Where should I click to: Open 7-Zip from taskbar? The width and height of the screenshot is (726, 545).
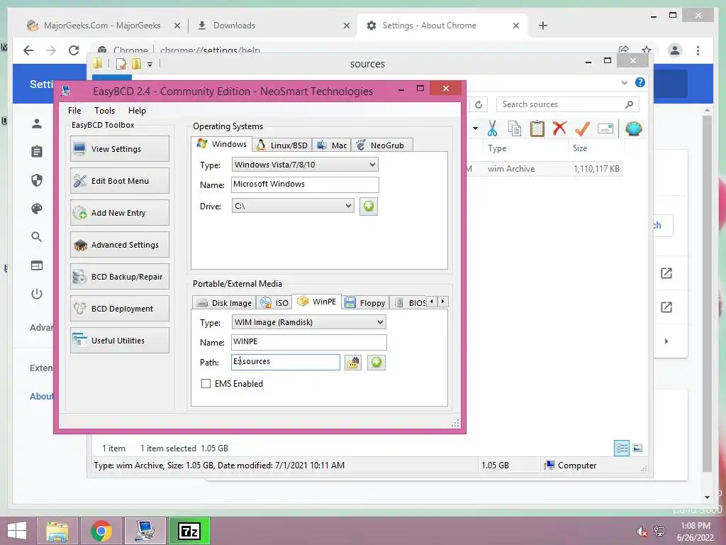[x=189, y=531]
